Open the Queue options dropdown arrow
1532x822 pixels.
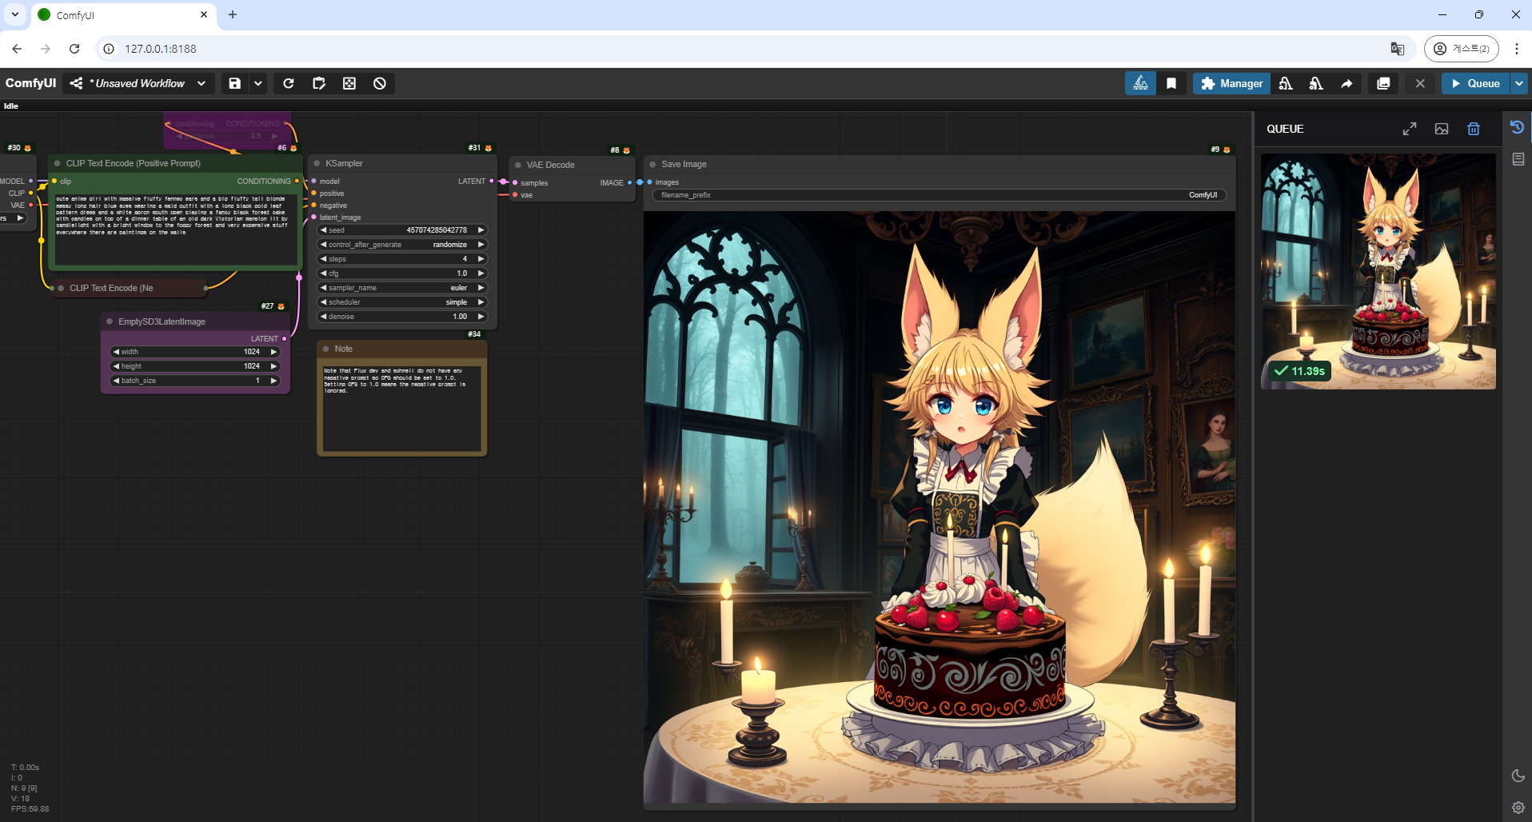pyautogui.click(x=1519, y=83)
